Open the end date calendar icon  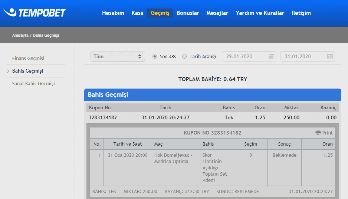(330, 56)
